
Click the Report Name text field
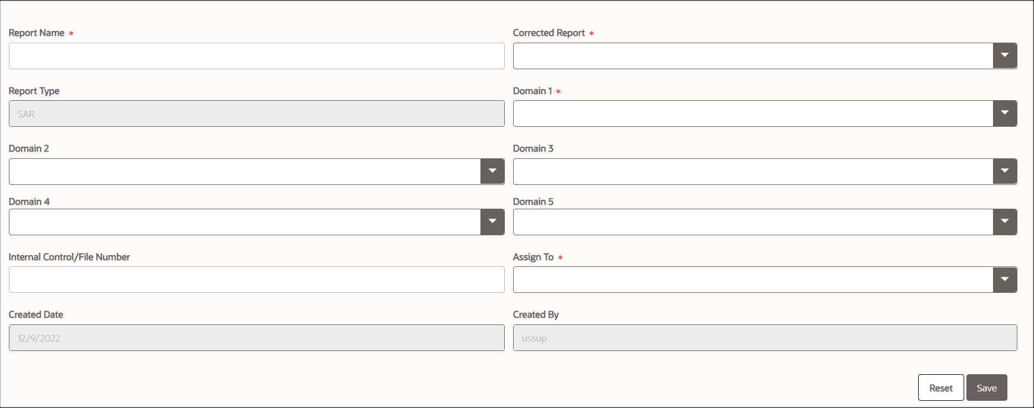(257, 56)
